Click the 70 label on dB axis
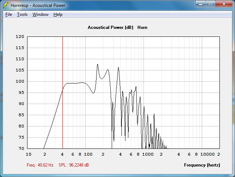This screenshot has width=235, height=177. (21, 148)
